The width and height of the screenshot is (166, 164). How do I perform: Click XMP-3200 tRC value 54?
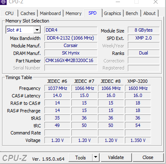click(138, 125)
